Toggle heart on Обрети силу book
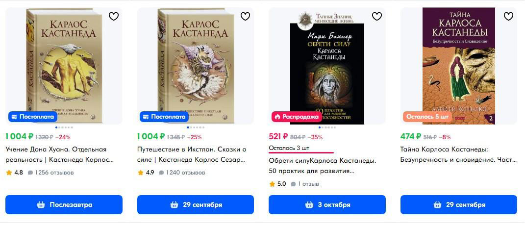525x225 pixels. [x=377, y=16]
